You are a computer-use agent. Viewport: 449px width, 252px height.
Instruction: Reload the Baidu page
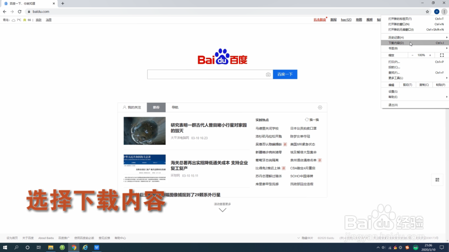[19, 12]
